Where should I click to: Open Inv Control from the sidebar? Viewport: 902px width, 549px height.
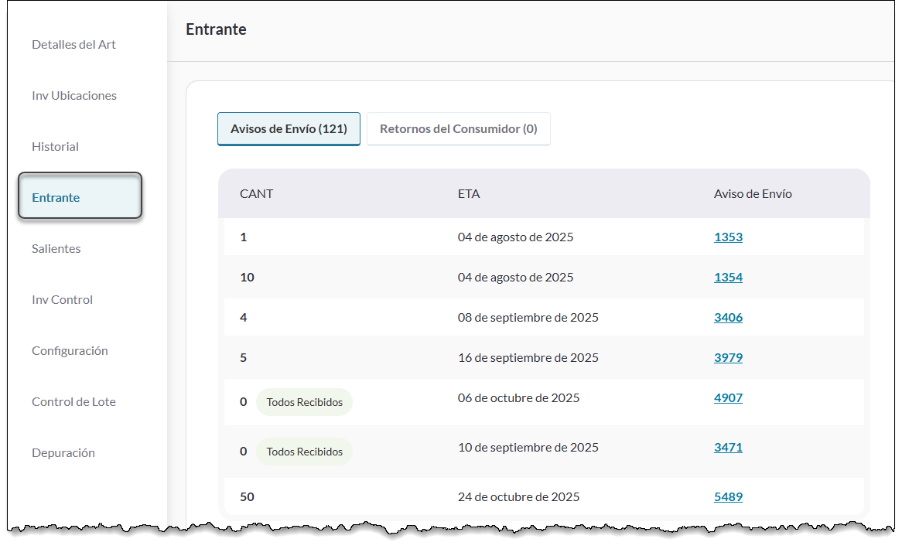[x=62, y=299]
